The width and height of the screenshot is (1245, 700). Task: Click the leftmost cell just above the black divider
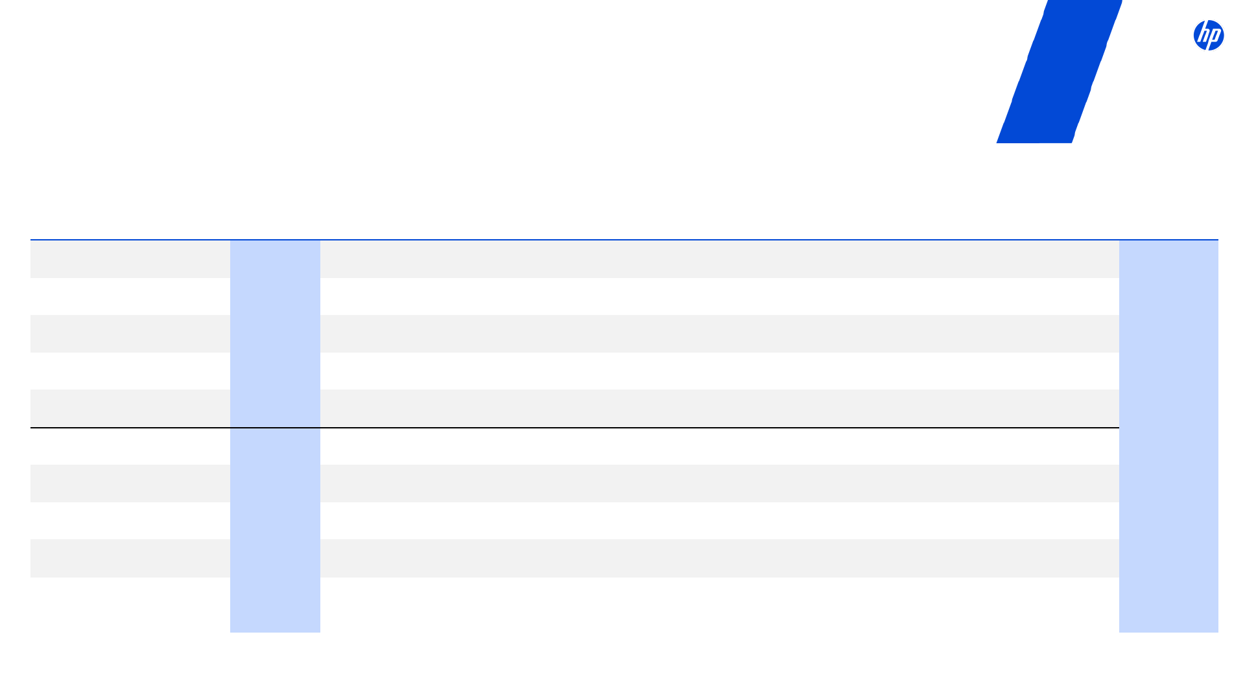click(130, 408)
